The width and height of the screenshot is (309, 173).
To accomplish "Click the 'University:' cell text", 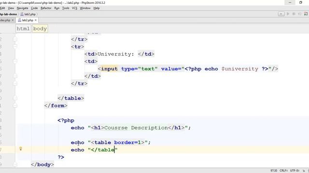I will click(x=116, y=54).
